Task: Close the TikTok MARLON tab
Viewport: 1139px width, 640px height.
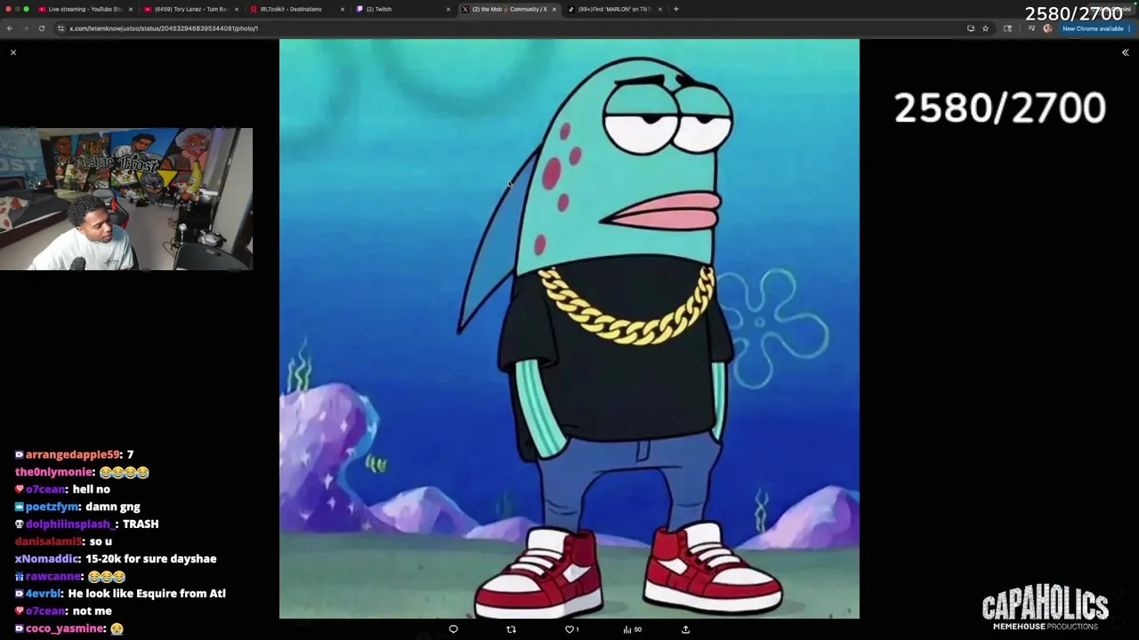Action: 660,9
